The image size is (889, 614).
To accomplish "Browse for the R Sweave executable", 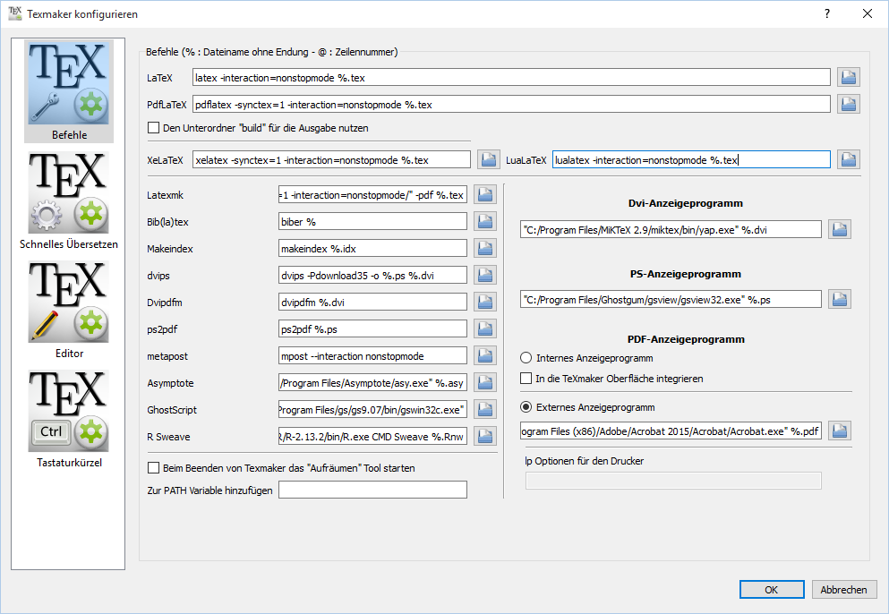I will [x=484, y=436].
